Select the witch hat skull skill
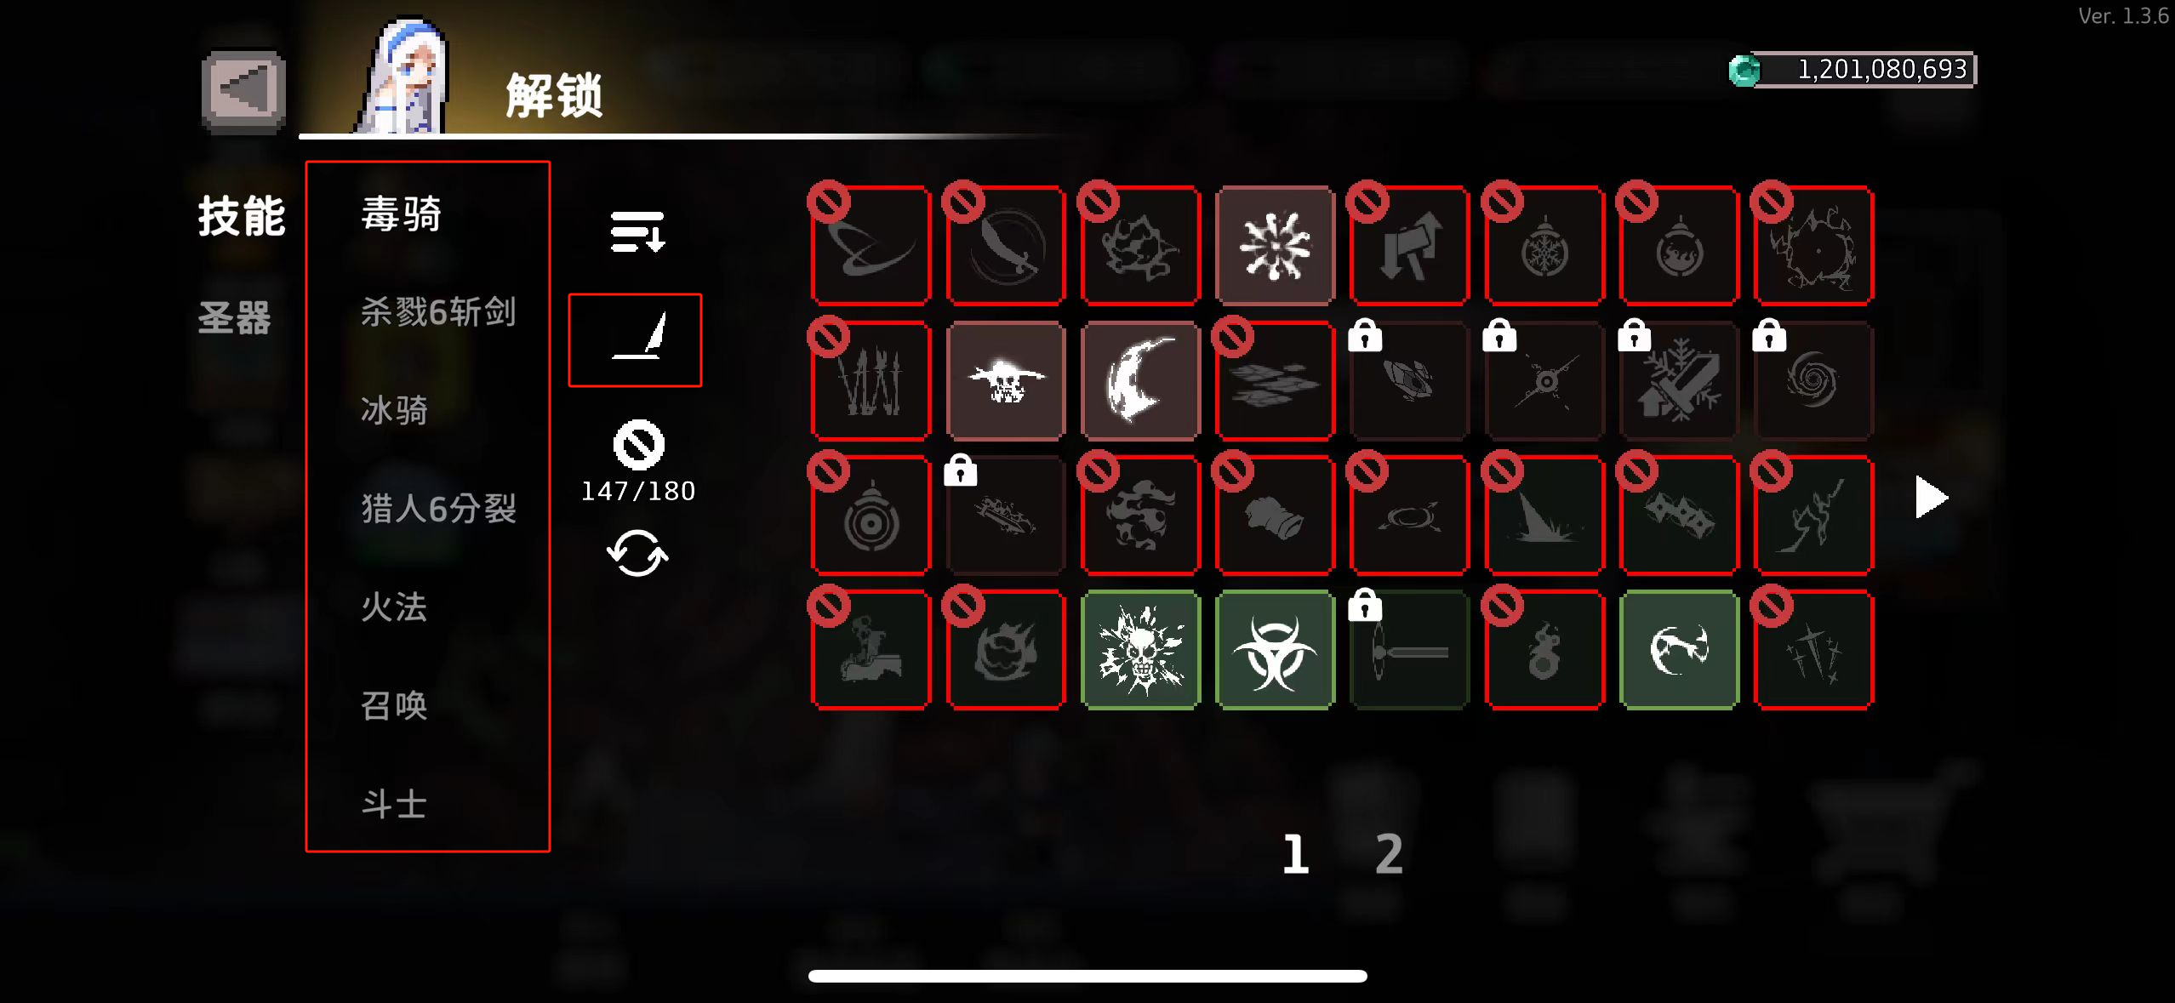 1006,381
